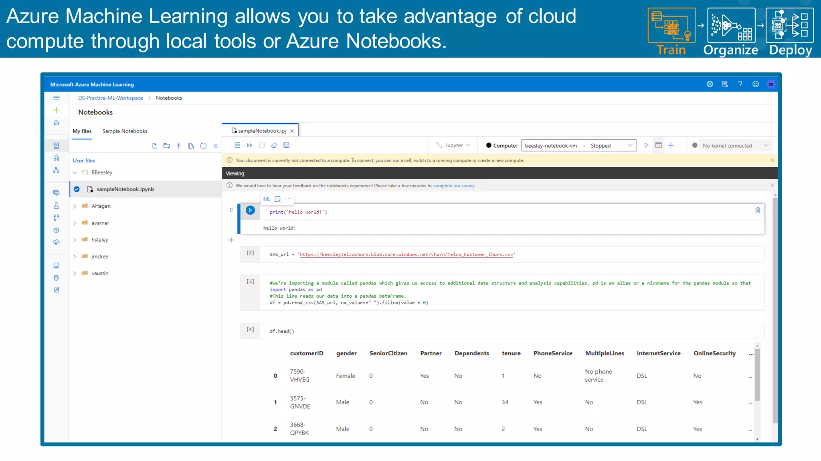Click the complete our survey link
Screen dimensions: 821x461
454,186
